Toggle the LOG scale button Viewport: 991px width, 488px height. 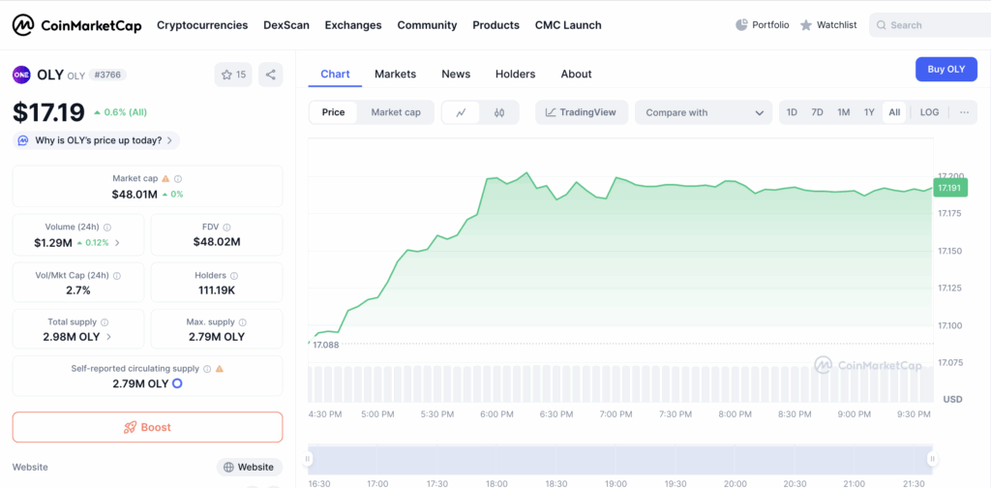tap(929, 112)
